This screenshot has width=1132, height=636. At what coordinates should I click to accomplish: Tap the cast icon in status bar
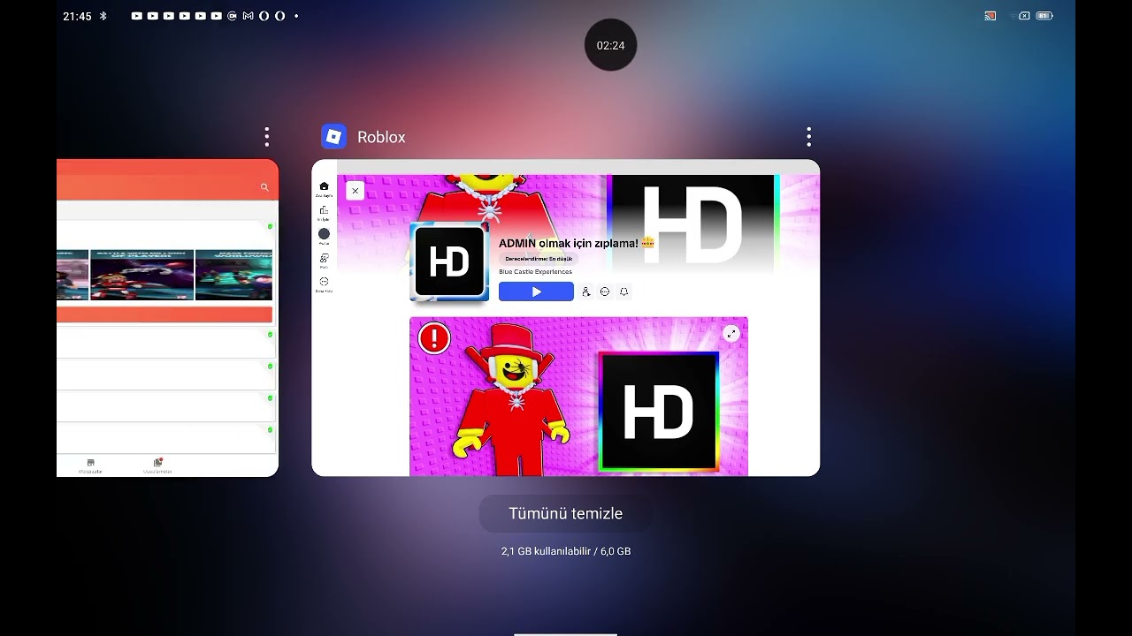tap(990, 16)
